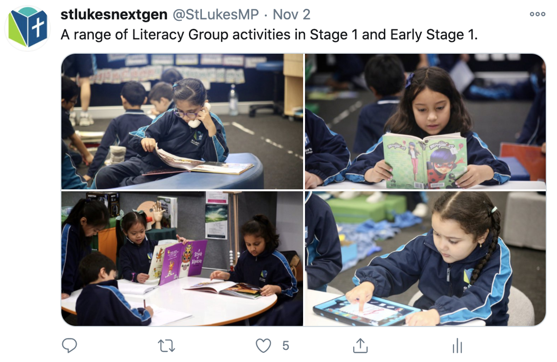Click the tweet text about Literacy Group activities
Image resolution: width=557 pixels, height=362 pixels.
(x=269, y=35)
